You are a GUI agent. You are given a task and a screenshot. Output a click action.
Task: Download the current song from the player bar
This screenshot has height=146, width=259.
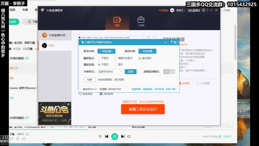point(18,139)
